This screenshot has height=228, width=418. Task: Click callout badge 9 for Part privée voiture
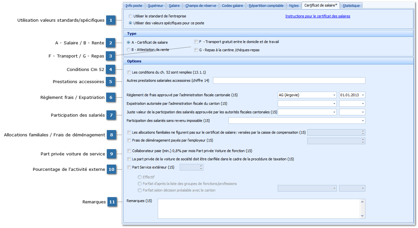pyautogui.click(x=111, y=154)
